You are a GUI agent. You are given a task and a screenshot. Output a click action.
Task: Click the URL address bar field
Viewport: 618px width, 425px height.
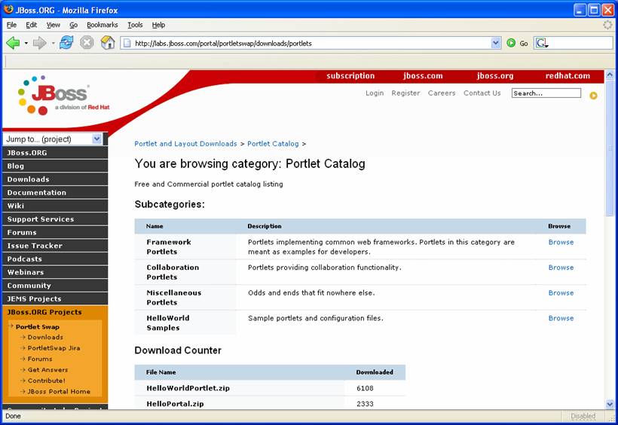click(311, 43)
